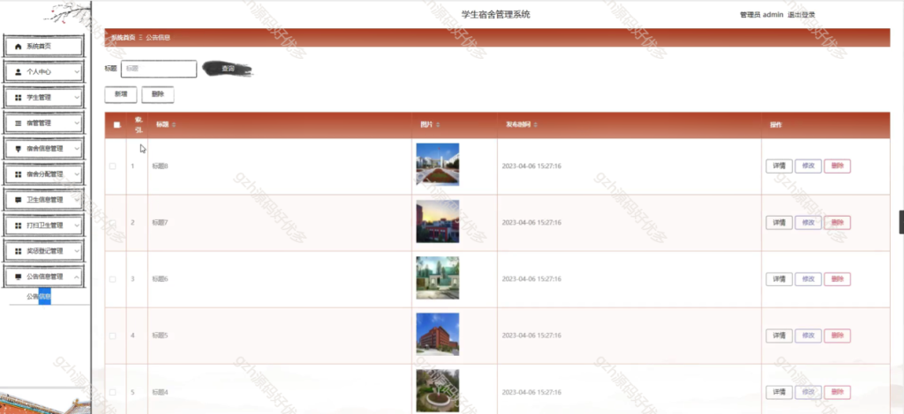Click the icon beside 宿舍信息管理
Viewport: 904px width, 414px height.
19,149
